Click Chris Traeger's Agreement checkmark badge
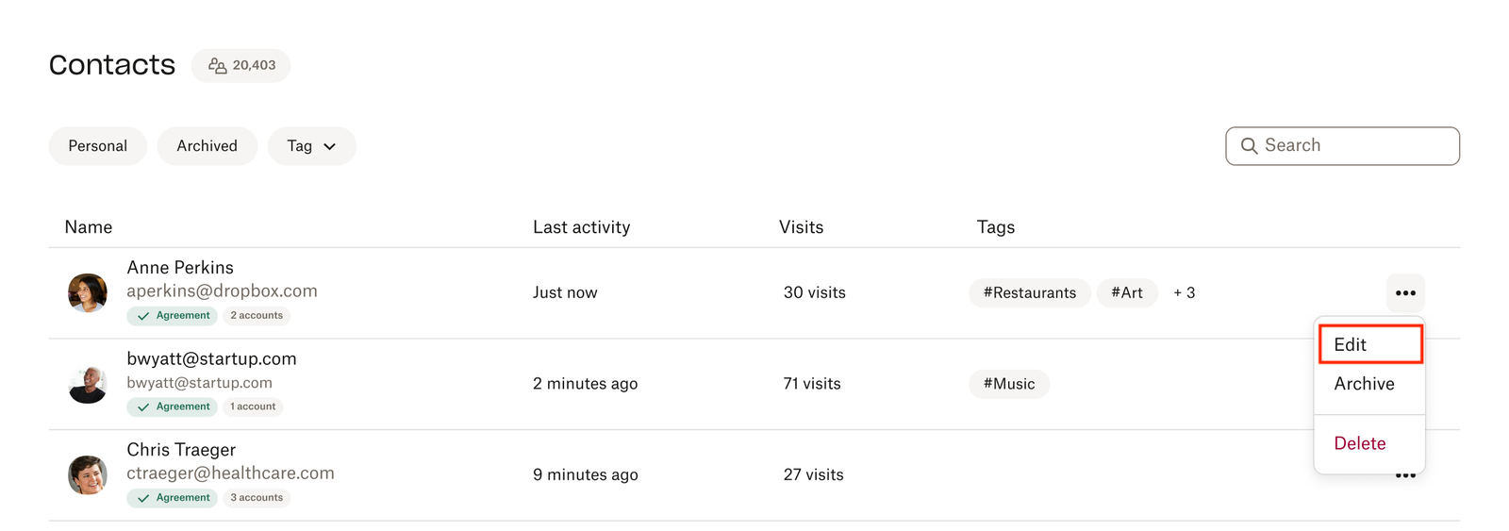This screenshot has width=1509, height=531. (173, 498)
